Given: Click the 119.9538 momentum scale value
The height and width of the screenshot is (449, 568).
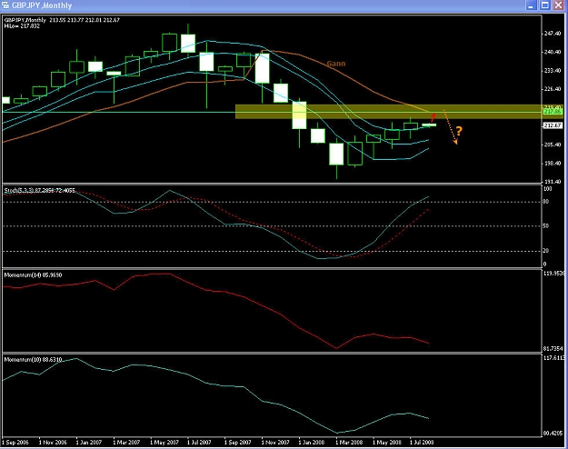Looking at the screenshot, I should [x=554, y=274].
